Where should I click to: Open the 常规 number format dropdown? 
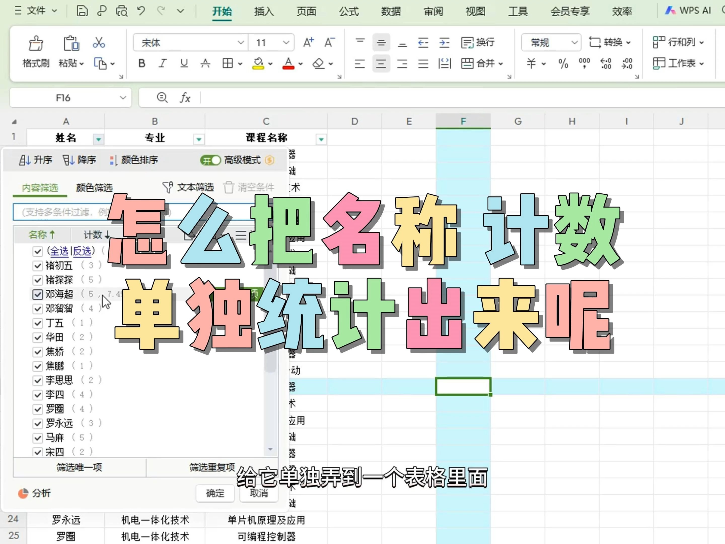click(551, 42)
